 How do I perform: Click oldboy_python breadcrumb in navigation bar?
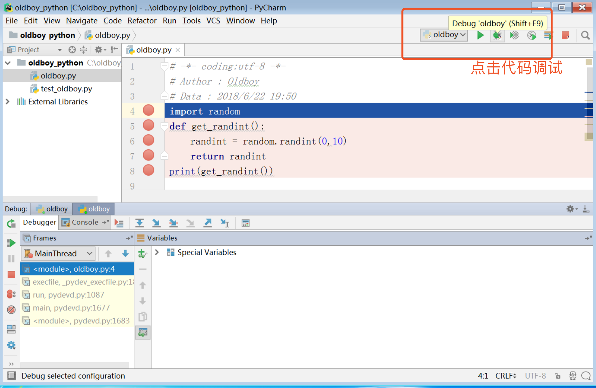(x=42, y=35)
